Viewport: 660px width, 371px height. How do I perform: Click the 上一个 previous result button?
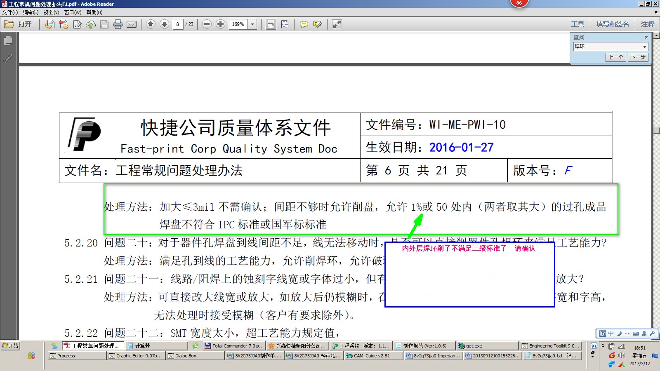click(x=616, y=57)
